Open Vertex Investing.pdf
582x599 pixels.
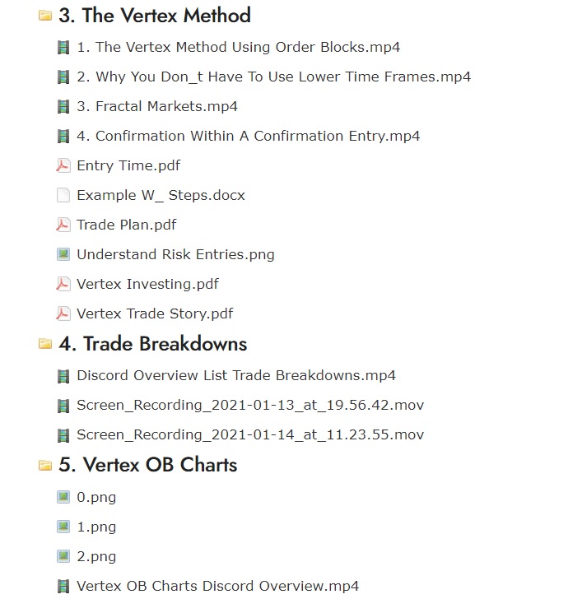(x=147, y=284)
